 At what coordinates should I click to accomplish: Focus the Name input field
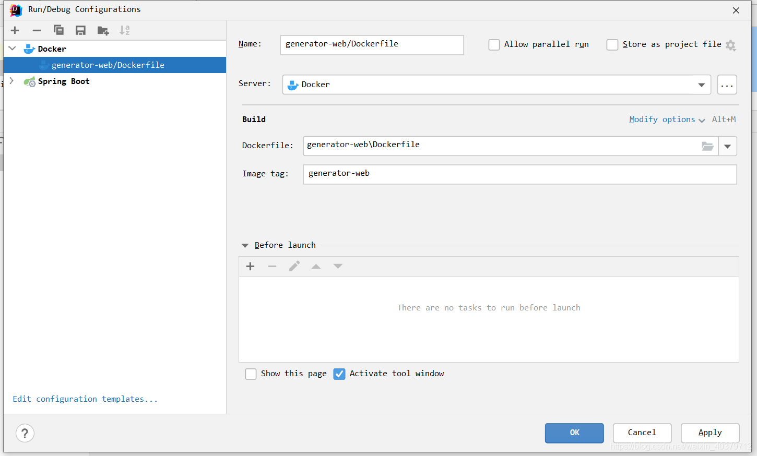click(372, 45)
